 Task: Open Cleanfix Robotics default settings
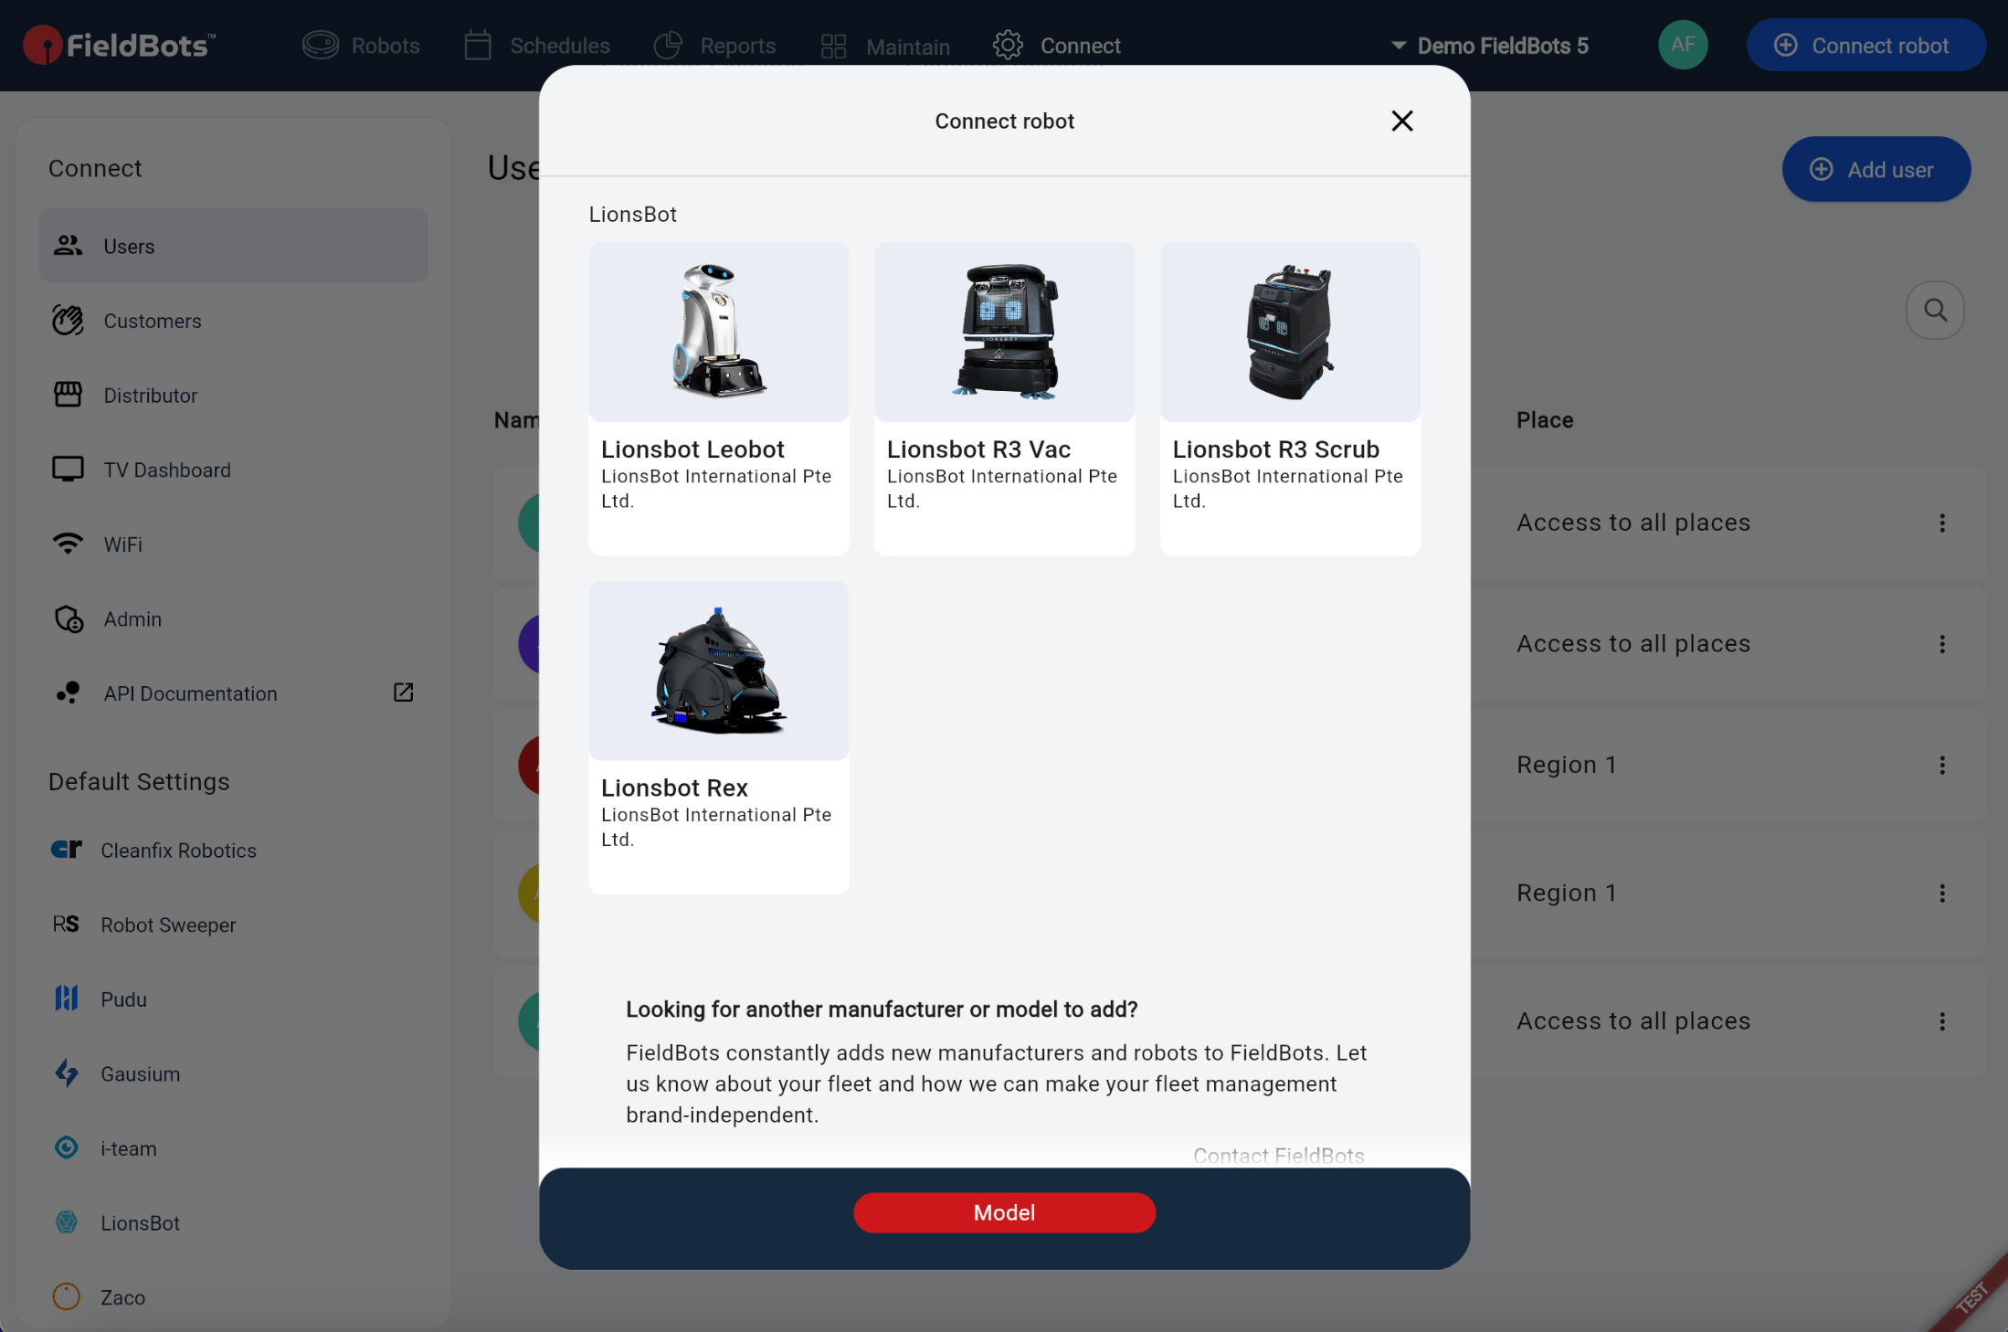pos(233,850)
